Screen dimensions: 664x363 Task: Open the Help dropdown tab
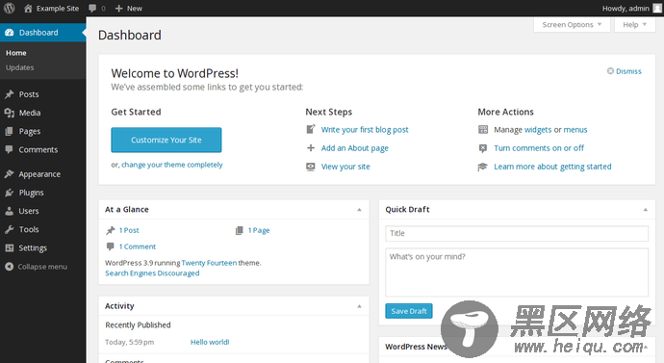(x=634, y=25)
